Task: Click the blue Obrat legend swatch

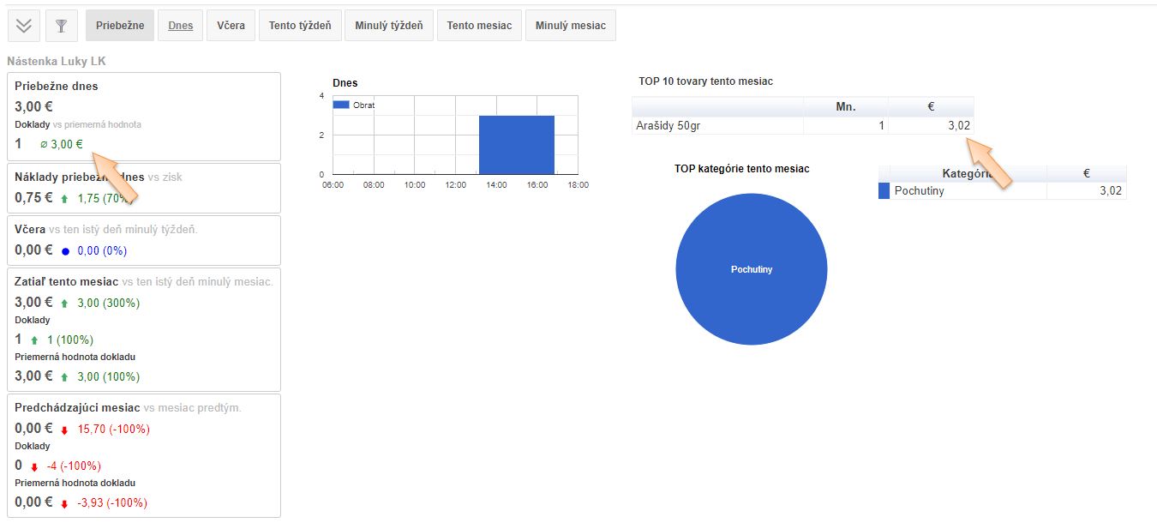Action: (341, 105)
